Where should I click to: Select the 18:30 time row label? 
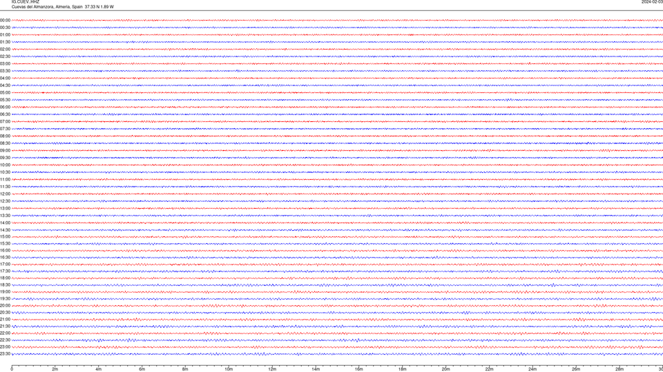point(5,285)
